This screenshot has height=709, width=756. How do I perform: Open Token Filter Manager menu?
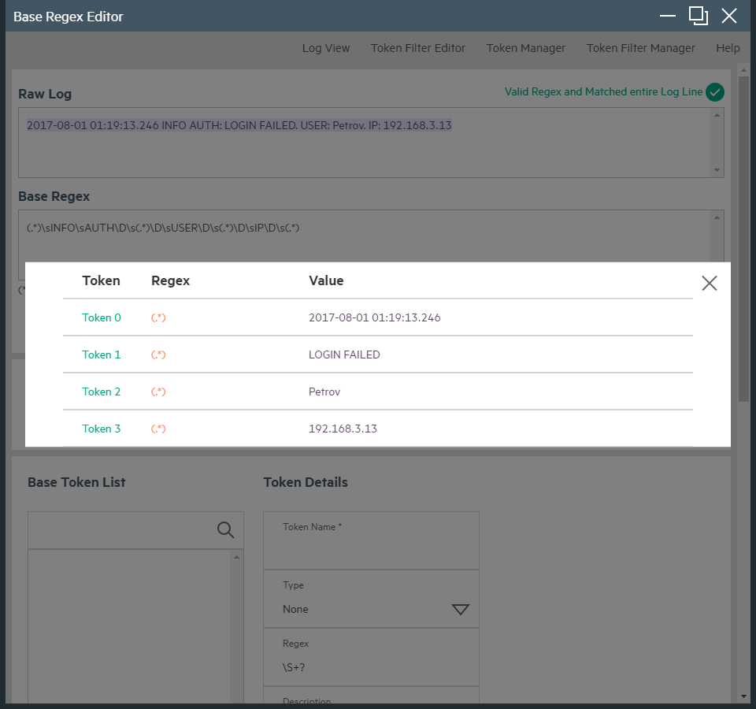[x=641, y=48]
